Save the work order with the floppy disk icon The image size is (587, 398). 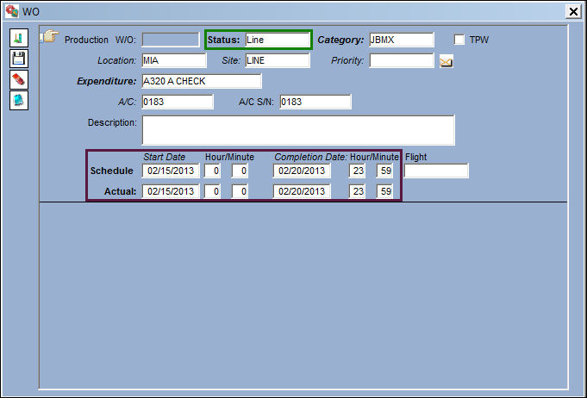[x=19, y=59]
